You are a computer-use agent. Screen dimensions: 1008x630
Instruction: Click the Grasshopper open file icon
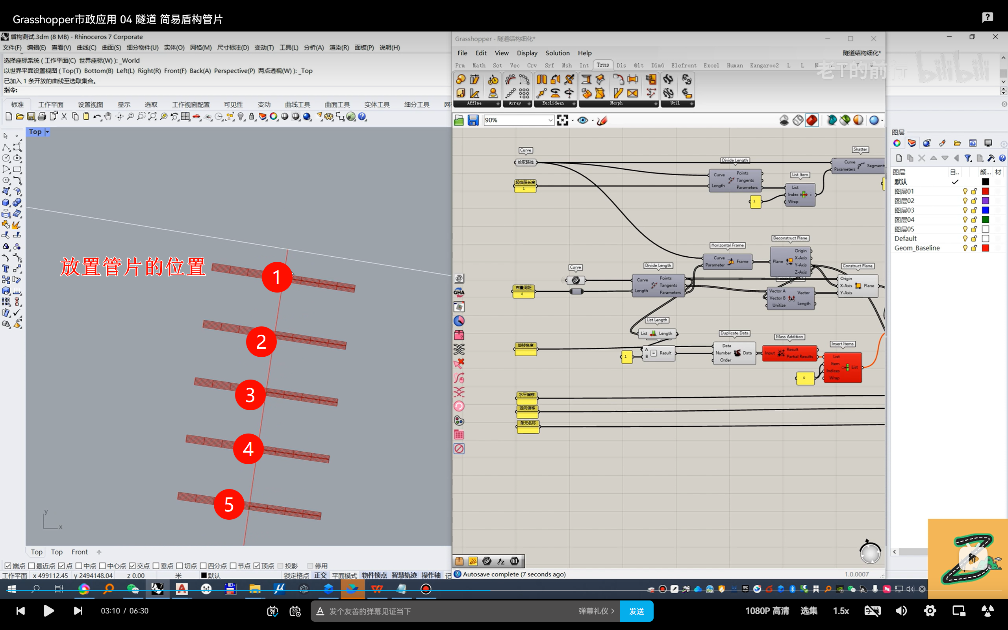[x=459, y=120]
